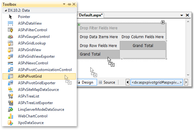Image resolution: width=194 pixels, height=130 pixels.
Task: Click the ASPxGridViewExporter icon
Action: [x=10, y=56]
